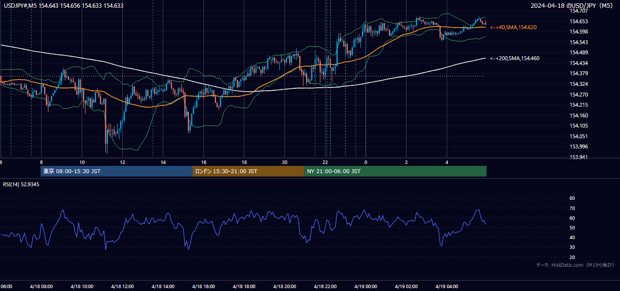Click price axis value 154.543
The height and width of the screenshot is (291, 620).
tap(578, 42)
